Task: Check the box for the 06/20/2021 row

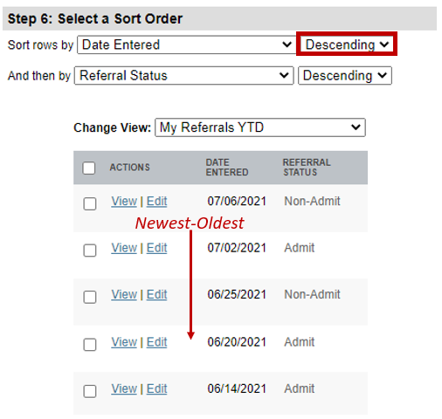Action: click(x=90, y=345)
